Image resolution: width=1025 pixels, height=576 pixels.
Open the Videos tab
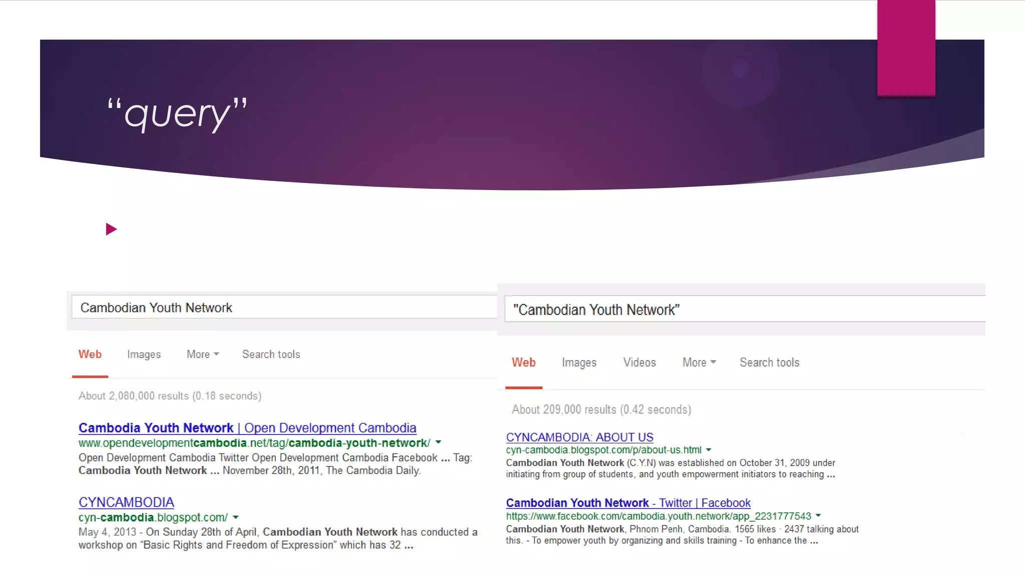[639, 362]
